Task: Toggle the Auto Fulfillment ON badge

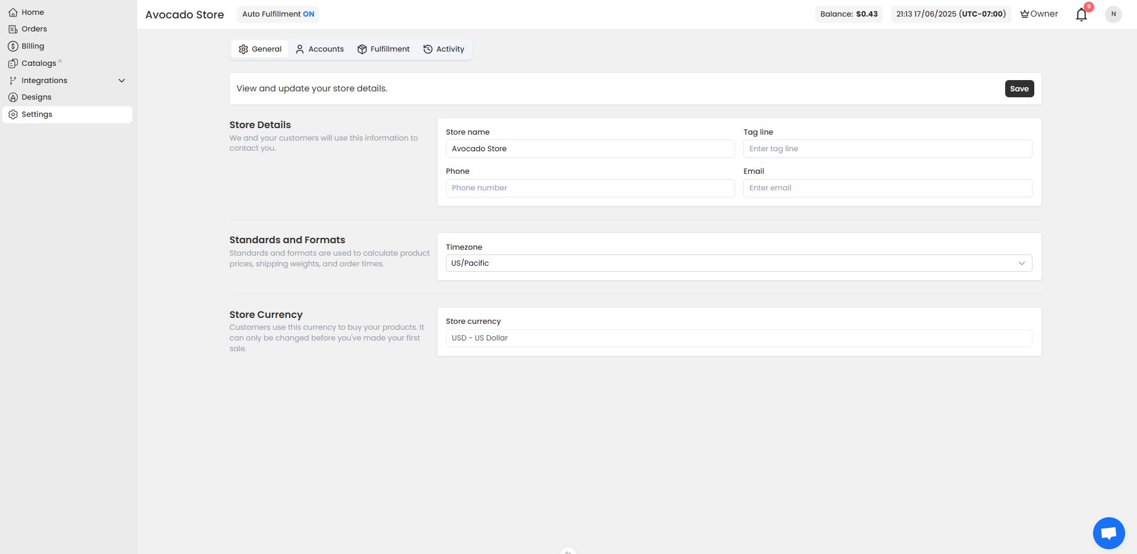Action: point(278,14)
